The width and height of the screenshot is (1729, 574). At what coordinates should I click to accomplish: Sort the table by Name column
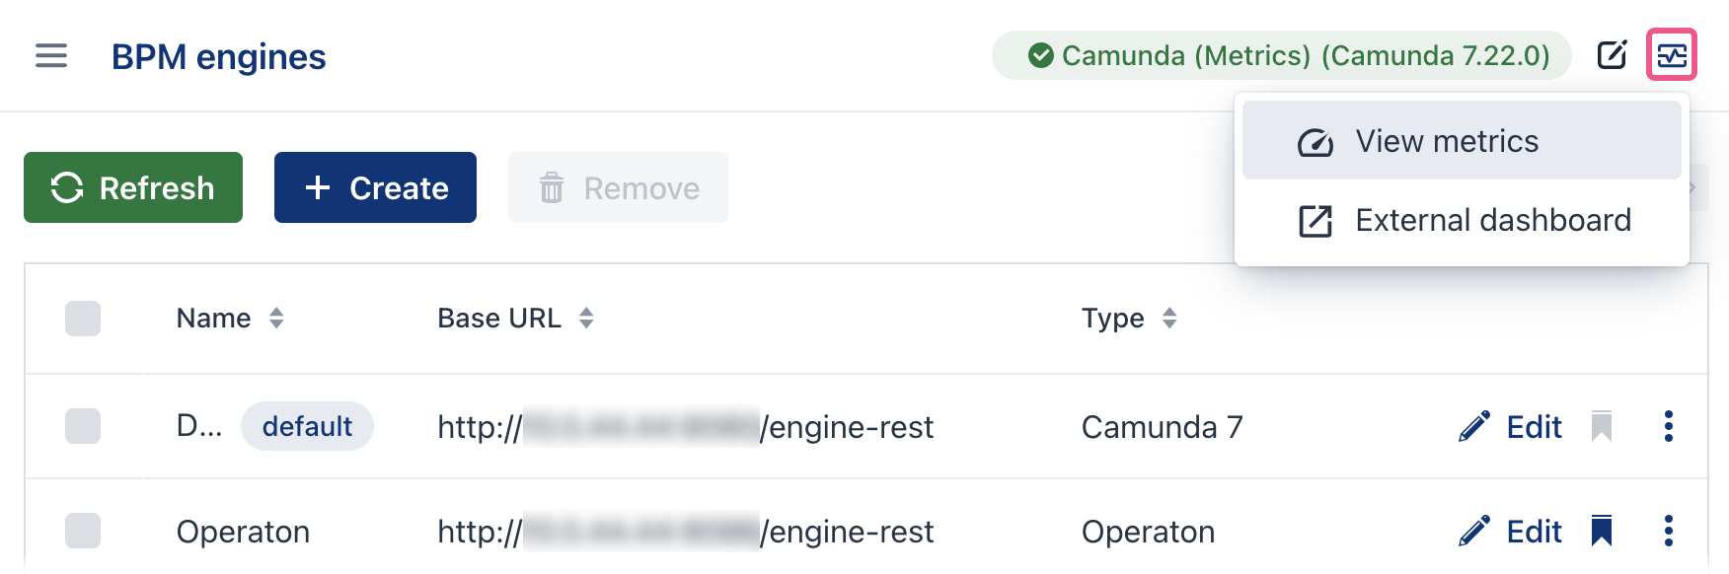(277, 318)
